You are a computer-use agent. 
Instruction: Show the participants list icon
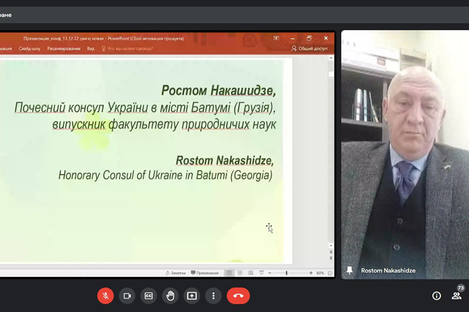pos(456,296)
